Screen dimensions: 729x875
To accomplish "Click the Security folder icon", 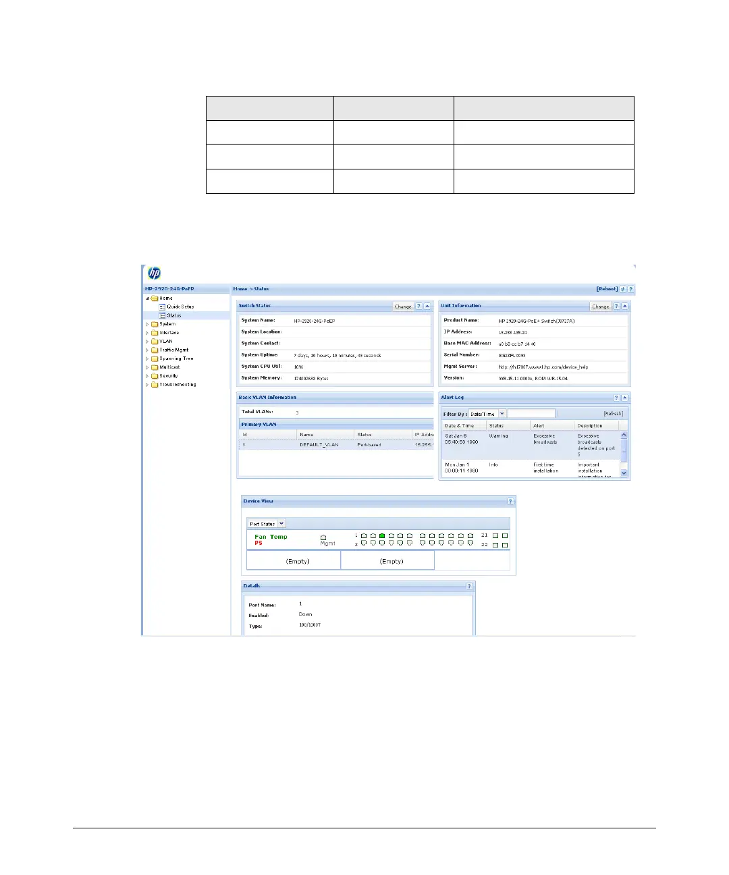I will click(155, 376).
